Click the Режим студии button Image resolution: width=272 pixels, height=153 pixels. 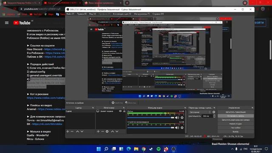tap(235, 124)
